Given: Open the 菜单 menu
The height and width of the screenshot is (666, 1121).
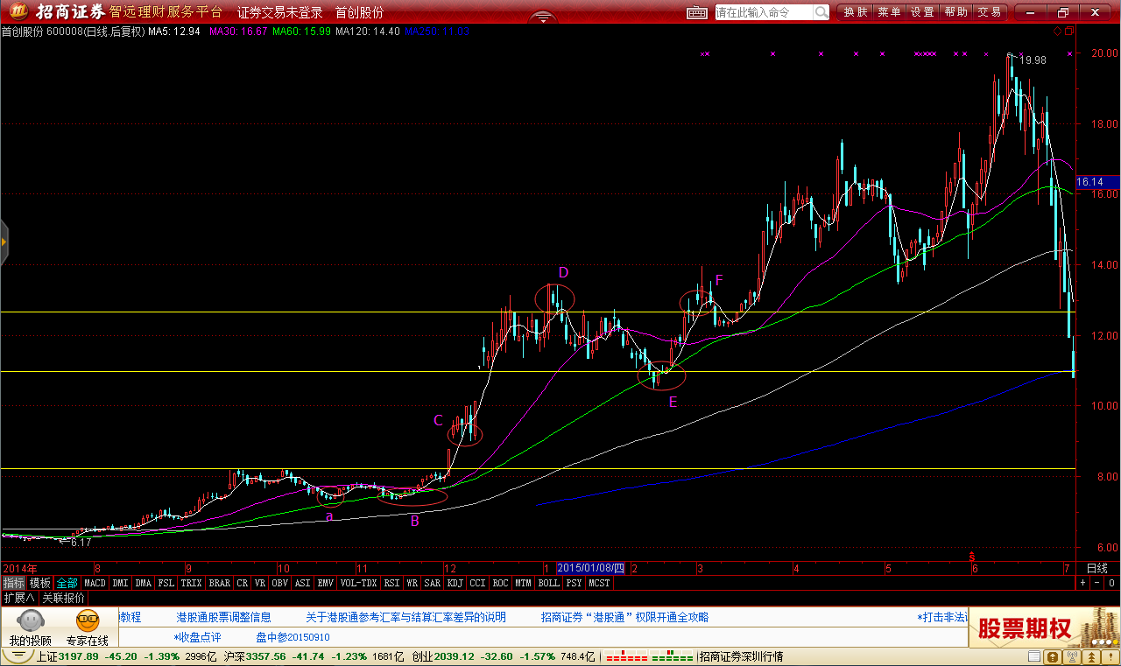Looking at the screenshot, I should point(889,12).
